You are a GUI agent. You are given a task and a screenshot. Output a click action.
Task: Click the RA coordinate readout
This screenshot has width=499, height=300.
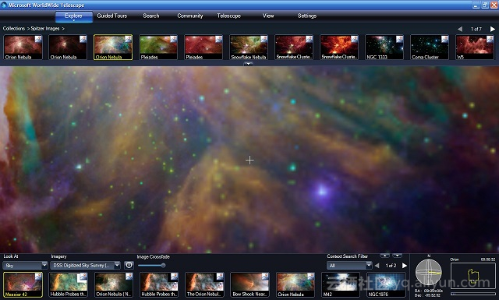(429, 291)
